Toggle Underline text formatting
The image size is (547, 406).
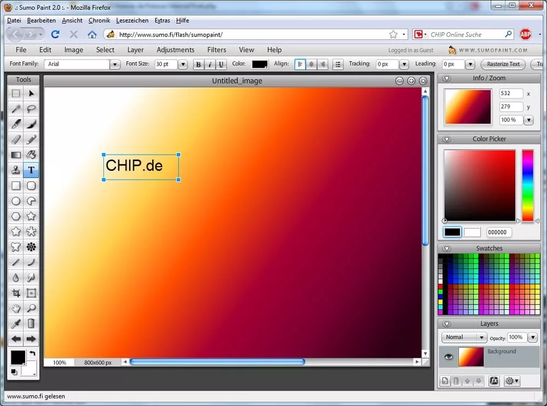pos(221,64)
